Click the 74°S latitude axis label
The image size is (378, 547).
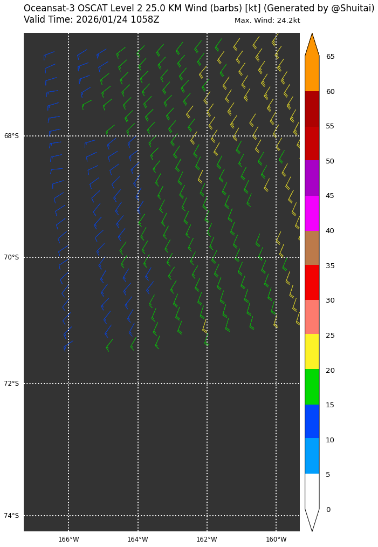point(11,516)
